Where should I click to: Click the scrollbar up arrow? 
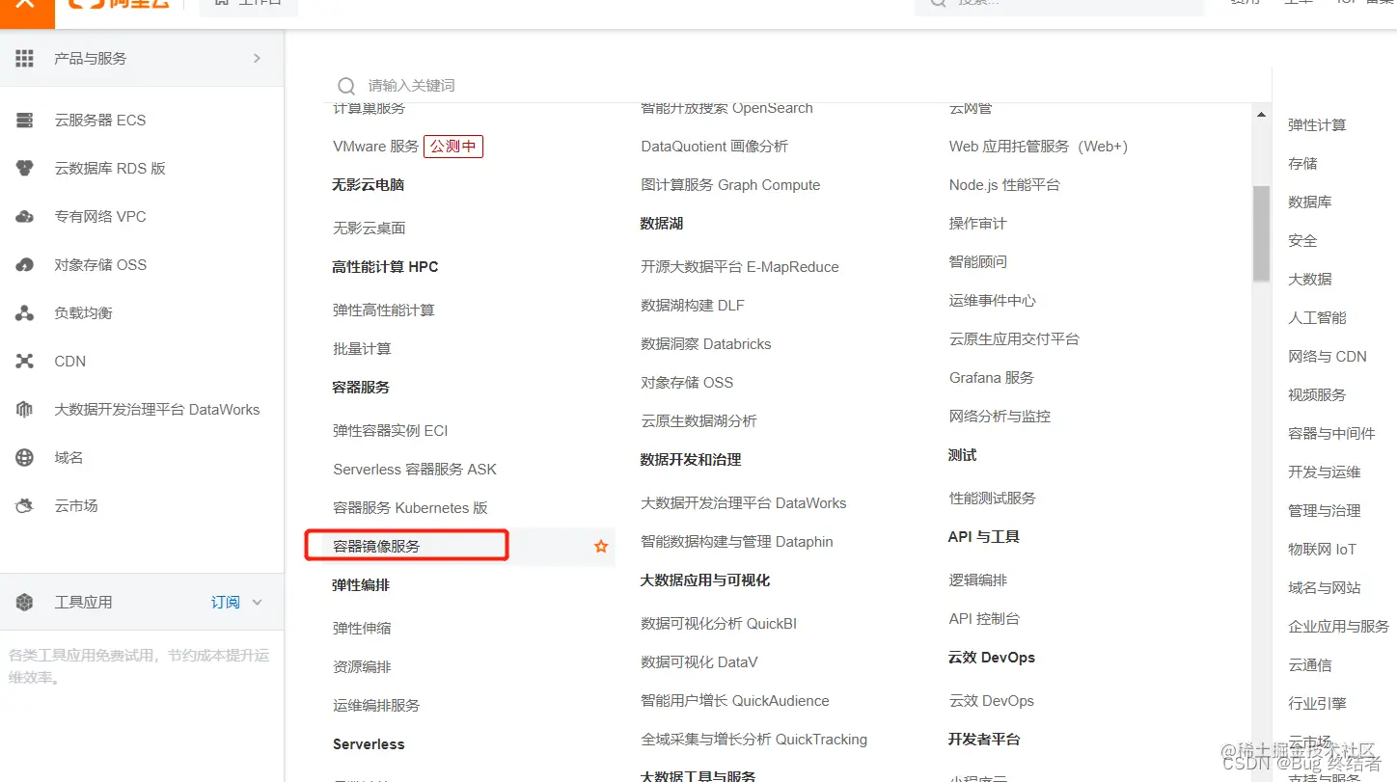click(1261, 115)
